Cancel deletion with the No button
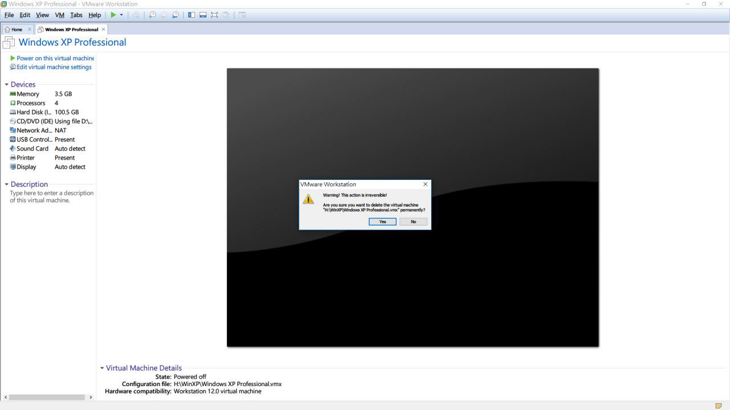This screenshot has height=410, width=730. 413,222
